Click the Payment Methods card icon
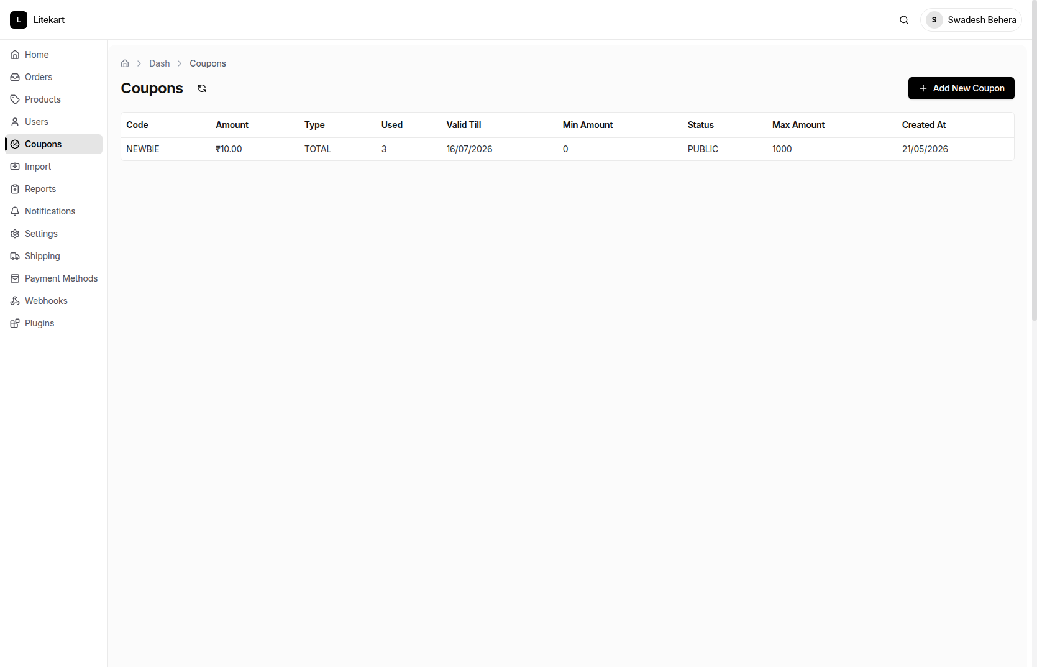 [x=15, y=278]
